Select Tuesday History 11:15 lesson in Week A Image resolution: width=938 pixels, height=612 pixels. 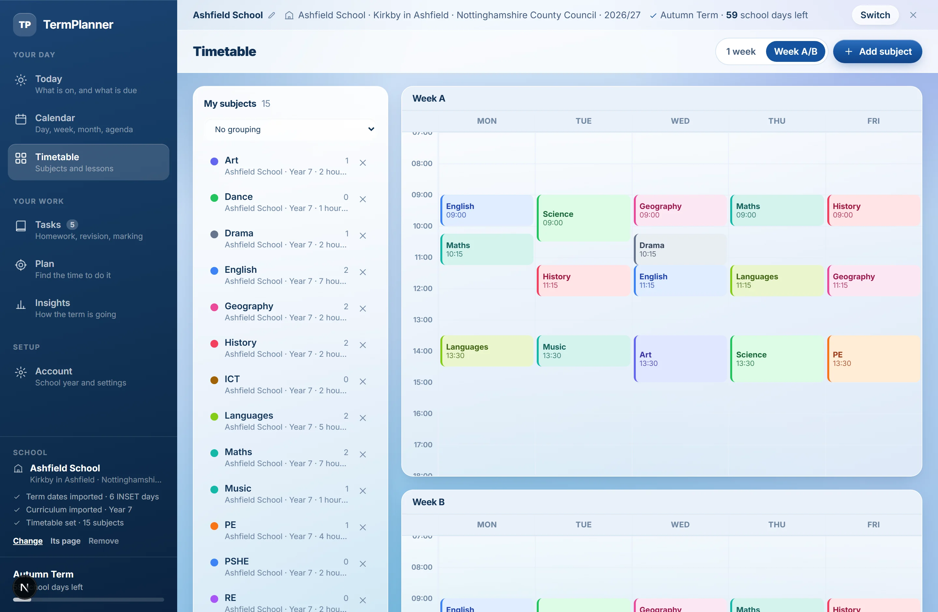click(583, 280)
